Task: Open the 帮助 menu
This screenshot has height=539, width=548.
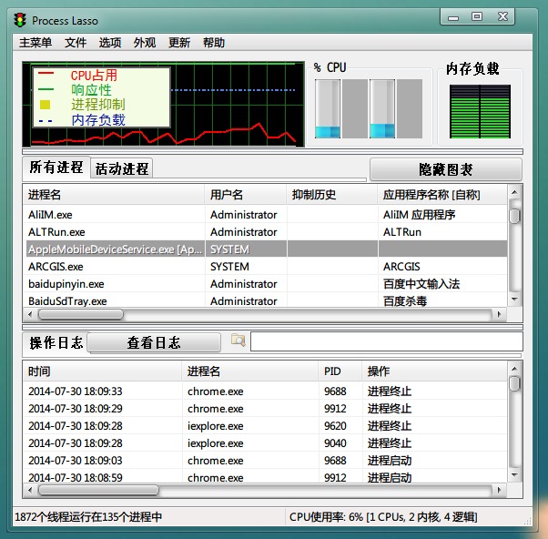Action: [214, 43]
